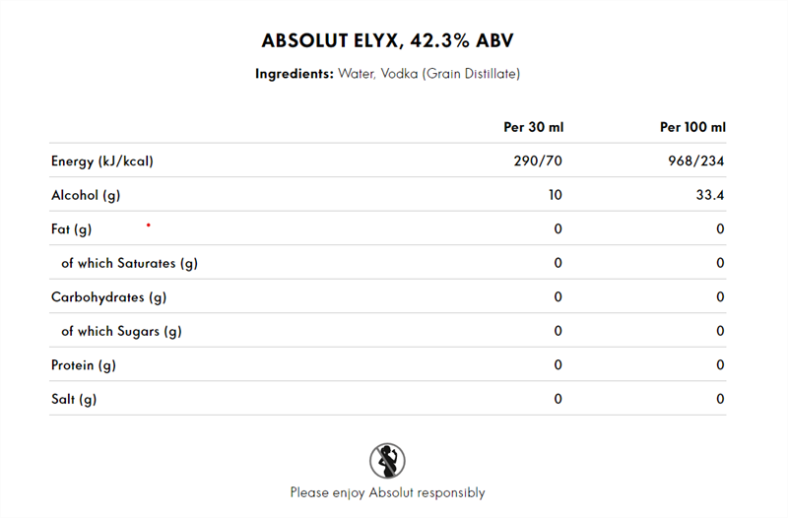Click the ABSOLUT ELYX, 42.3% ABV heading
This screenshot has width=788, height=518.
[x=387, y=40]
